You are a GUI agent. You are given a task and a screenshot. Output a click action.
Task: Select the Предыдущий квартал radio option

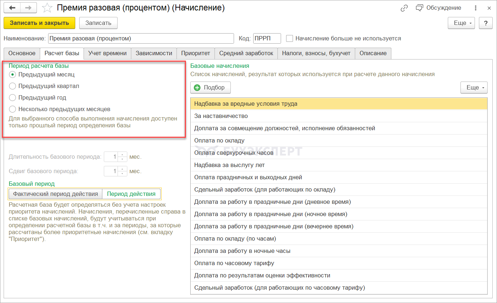click(13, 86)
